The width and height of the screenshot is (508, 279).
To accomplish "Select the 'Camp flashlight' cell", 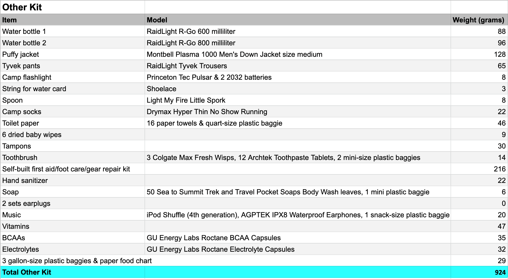I will pos(73,77).
